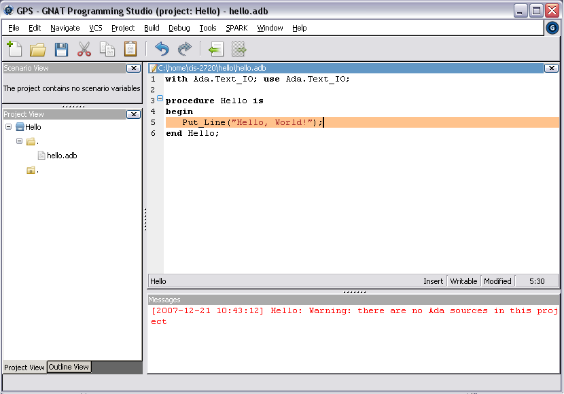Open the SPARK menu
This screenshot has height=394, width=564.
236,28
